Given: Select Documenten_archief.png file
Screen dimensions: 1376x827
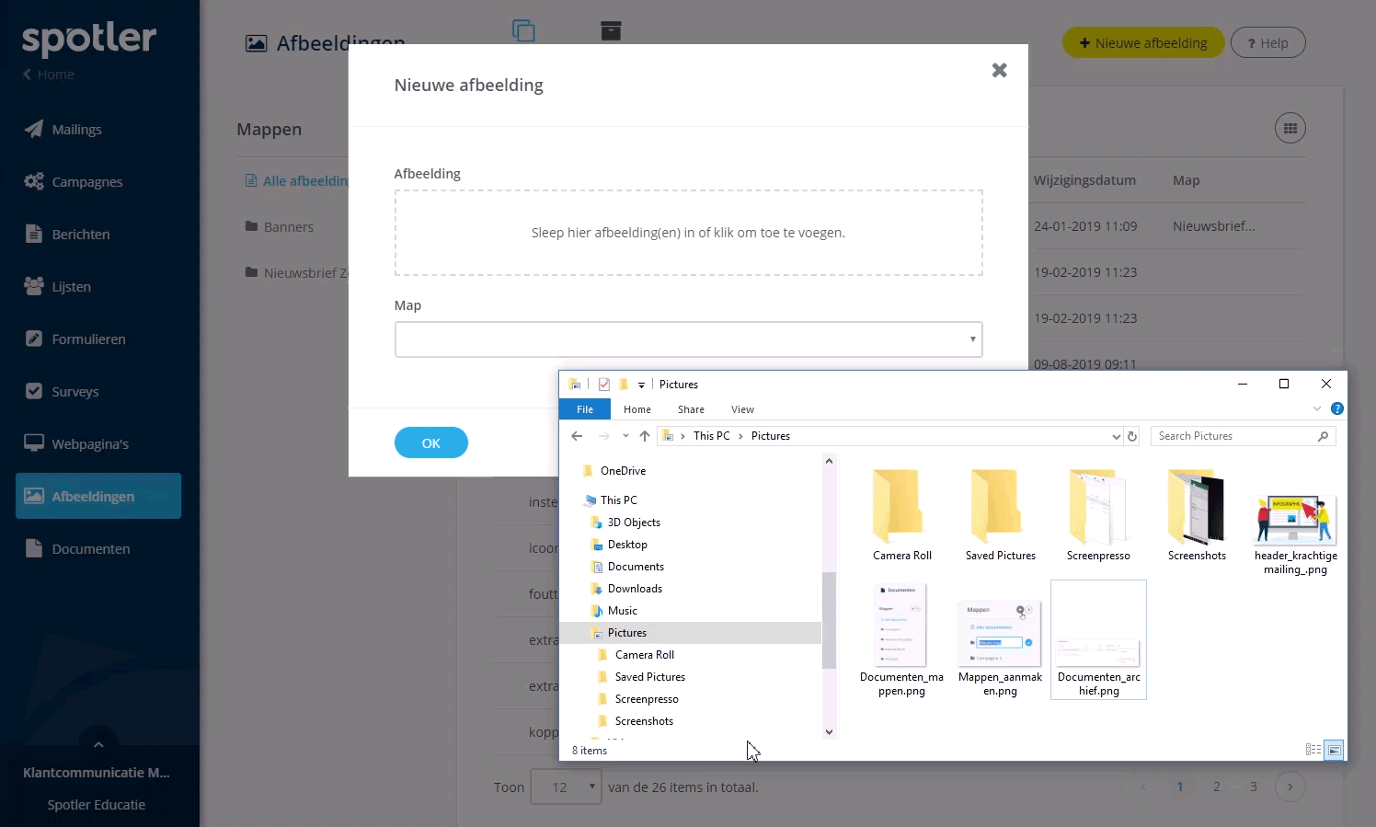Looking at the screenshot, I should tap(1098, 639).
